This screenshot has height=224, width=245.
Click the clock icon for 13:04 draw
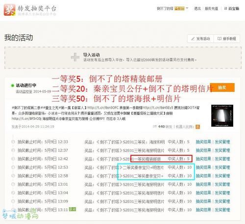coord(13,193)
